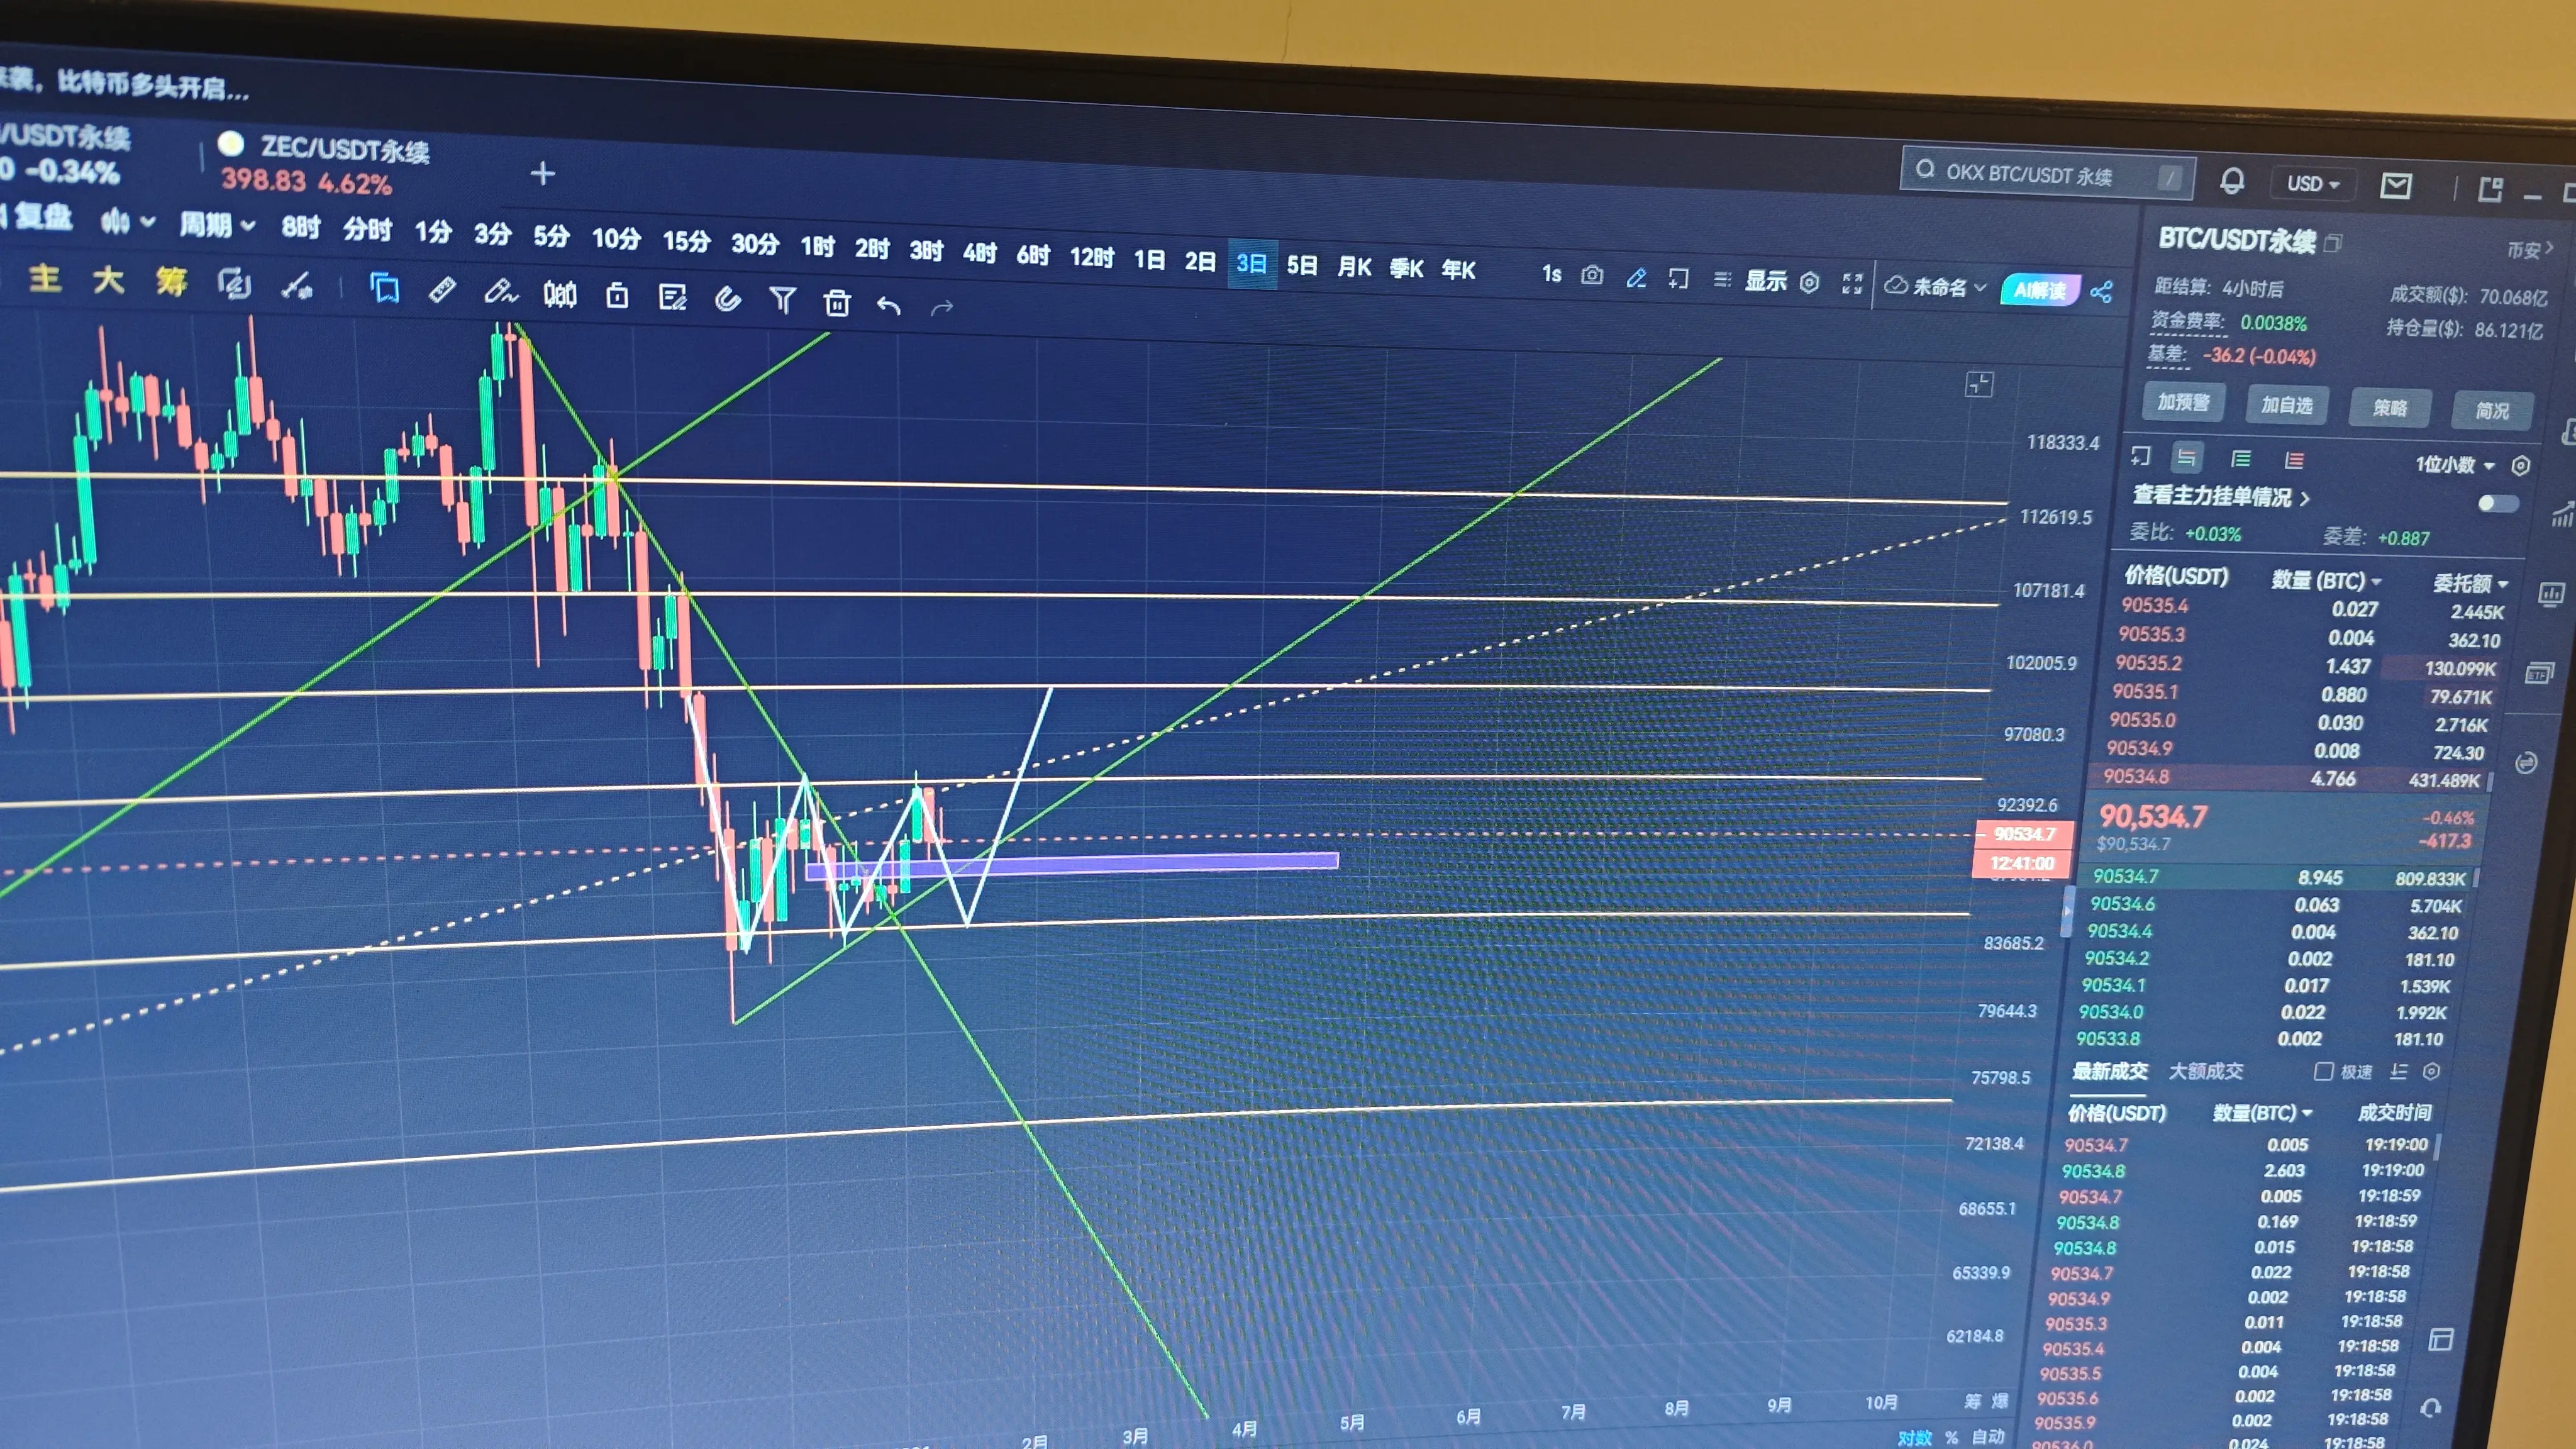Screen dimensions: 2576x1449
Task: Click the 加预警 button
Action: click(2183, 402)
